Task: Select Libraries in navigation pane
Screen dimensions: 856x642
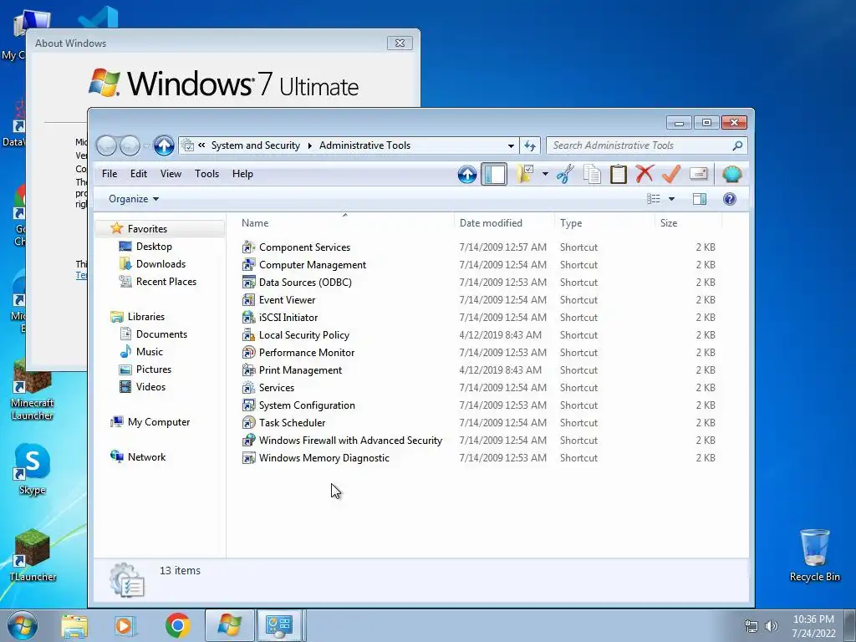Action: tap(145, 317)
